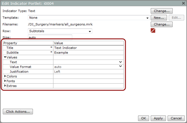This screenshot has height=123, width=187.
Task: Open the Value Format chevron dropdown
Action: 120,66
